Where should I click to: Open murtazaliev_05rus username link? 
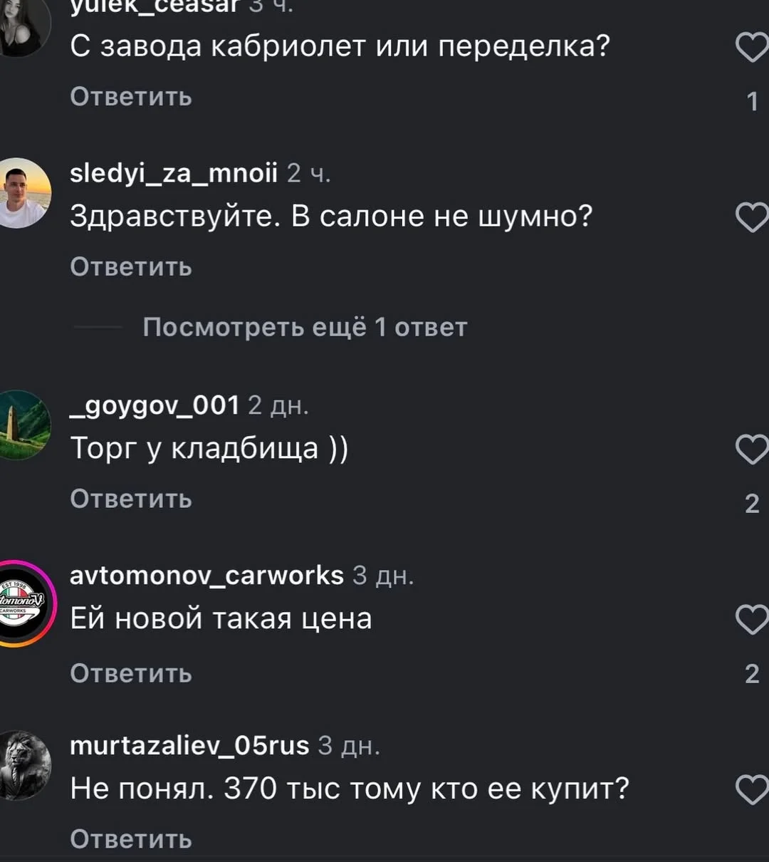(189, 745)
